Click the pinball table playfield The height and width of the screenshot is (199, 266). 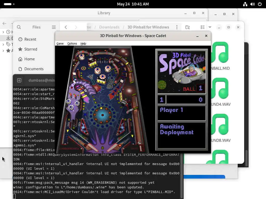[102, 99]
